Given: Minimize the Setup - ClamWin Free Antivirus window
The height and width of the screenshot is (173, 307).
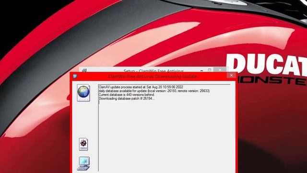Looking at the screenshot, I should tap(201, 71).
